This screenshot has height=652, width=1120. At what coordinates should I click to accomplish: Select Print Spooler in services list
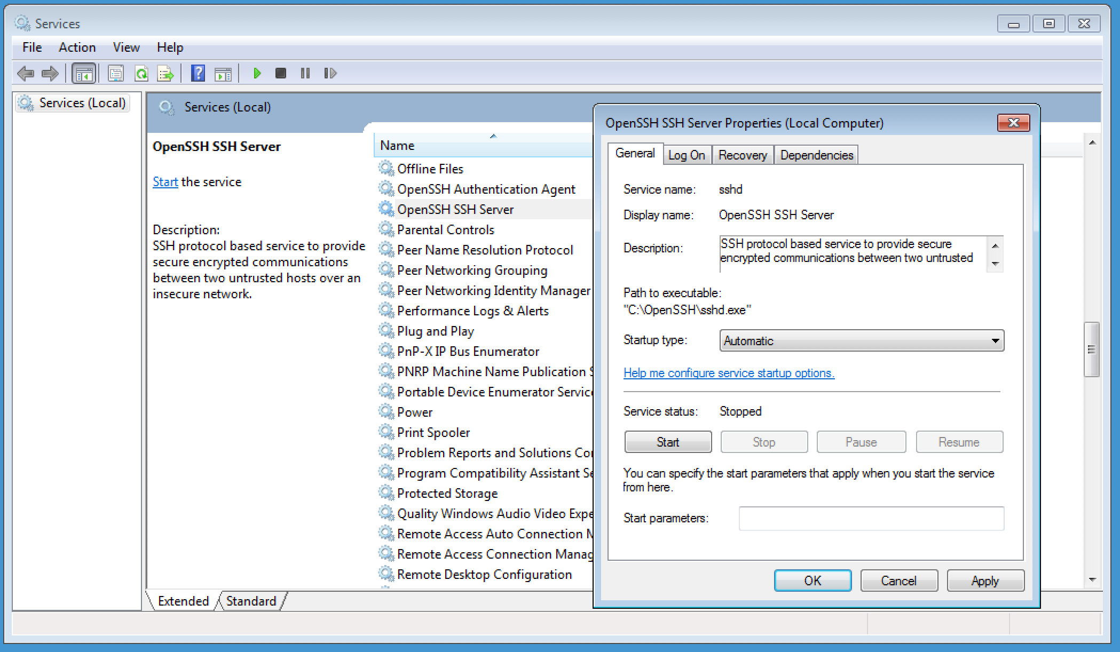(433, 433)
